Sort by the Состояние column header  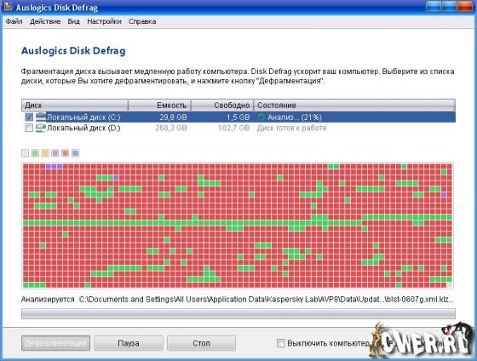(x=354, y=106)
